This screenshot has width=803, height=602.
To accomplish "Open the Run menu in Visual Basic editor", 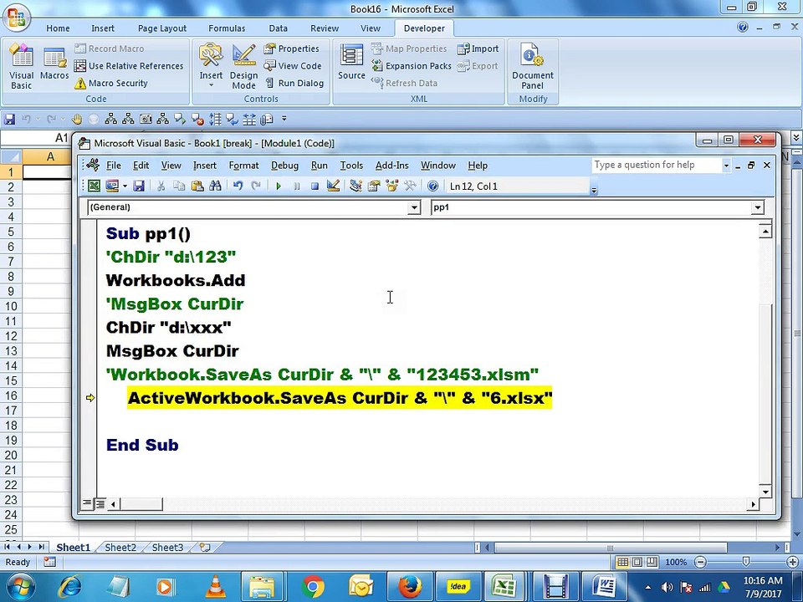I will [319, 166].
